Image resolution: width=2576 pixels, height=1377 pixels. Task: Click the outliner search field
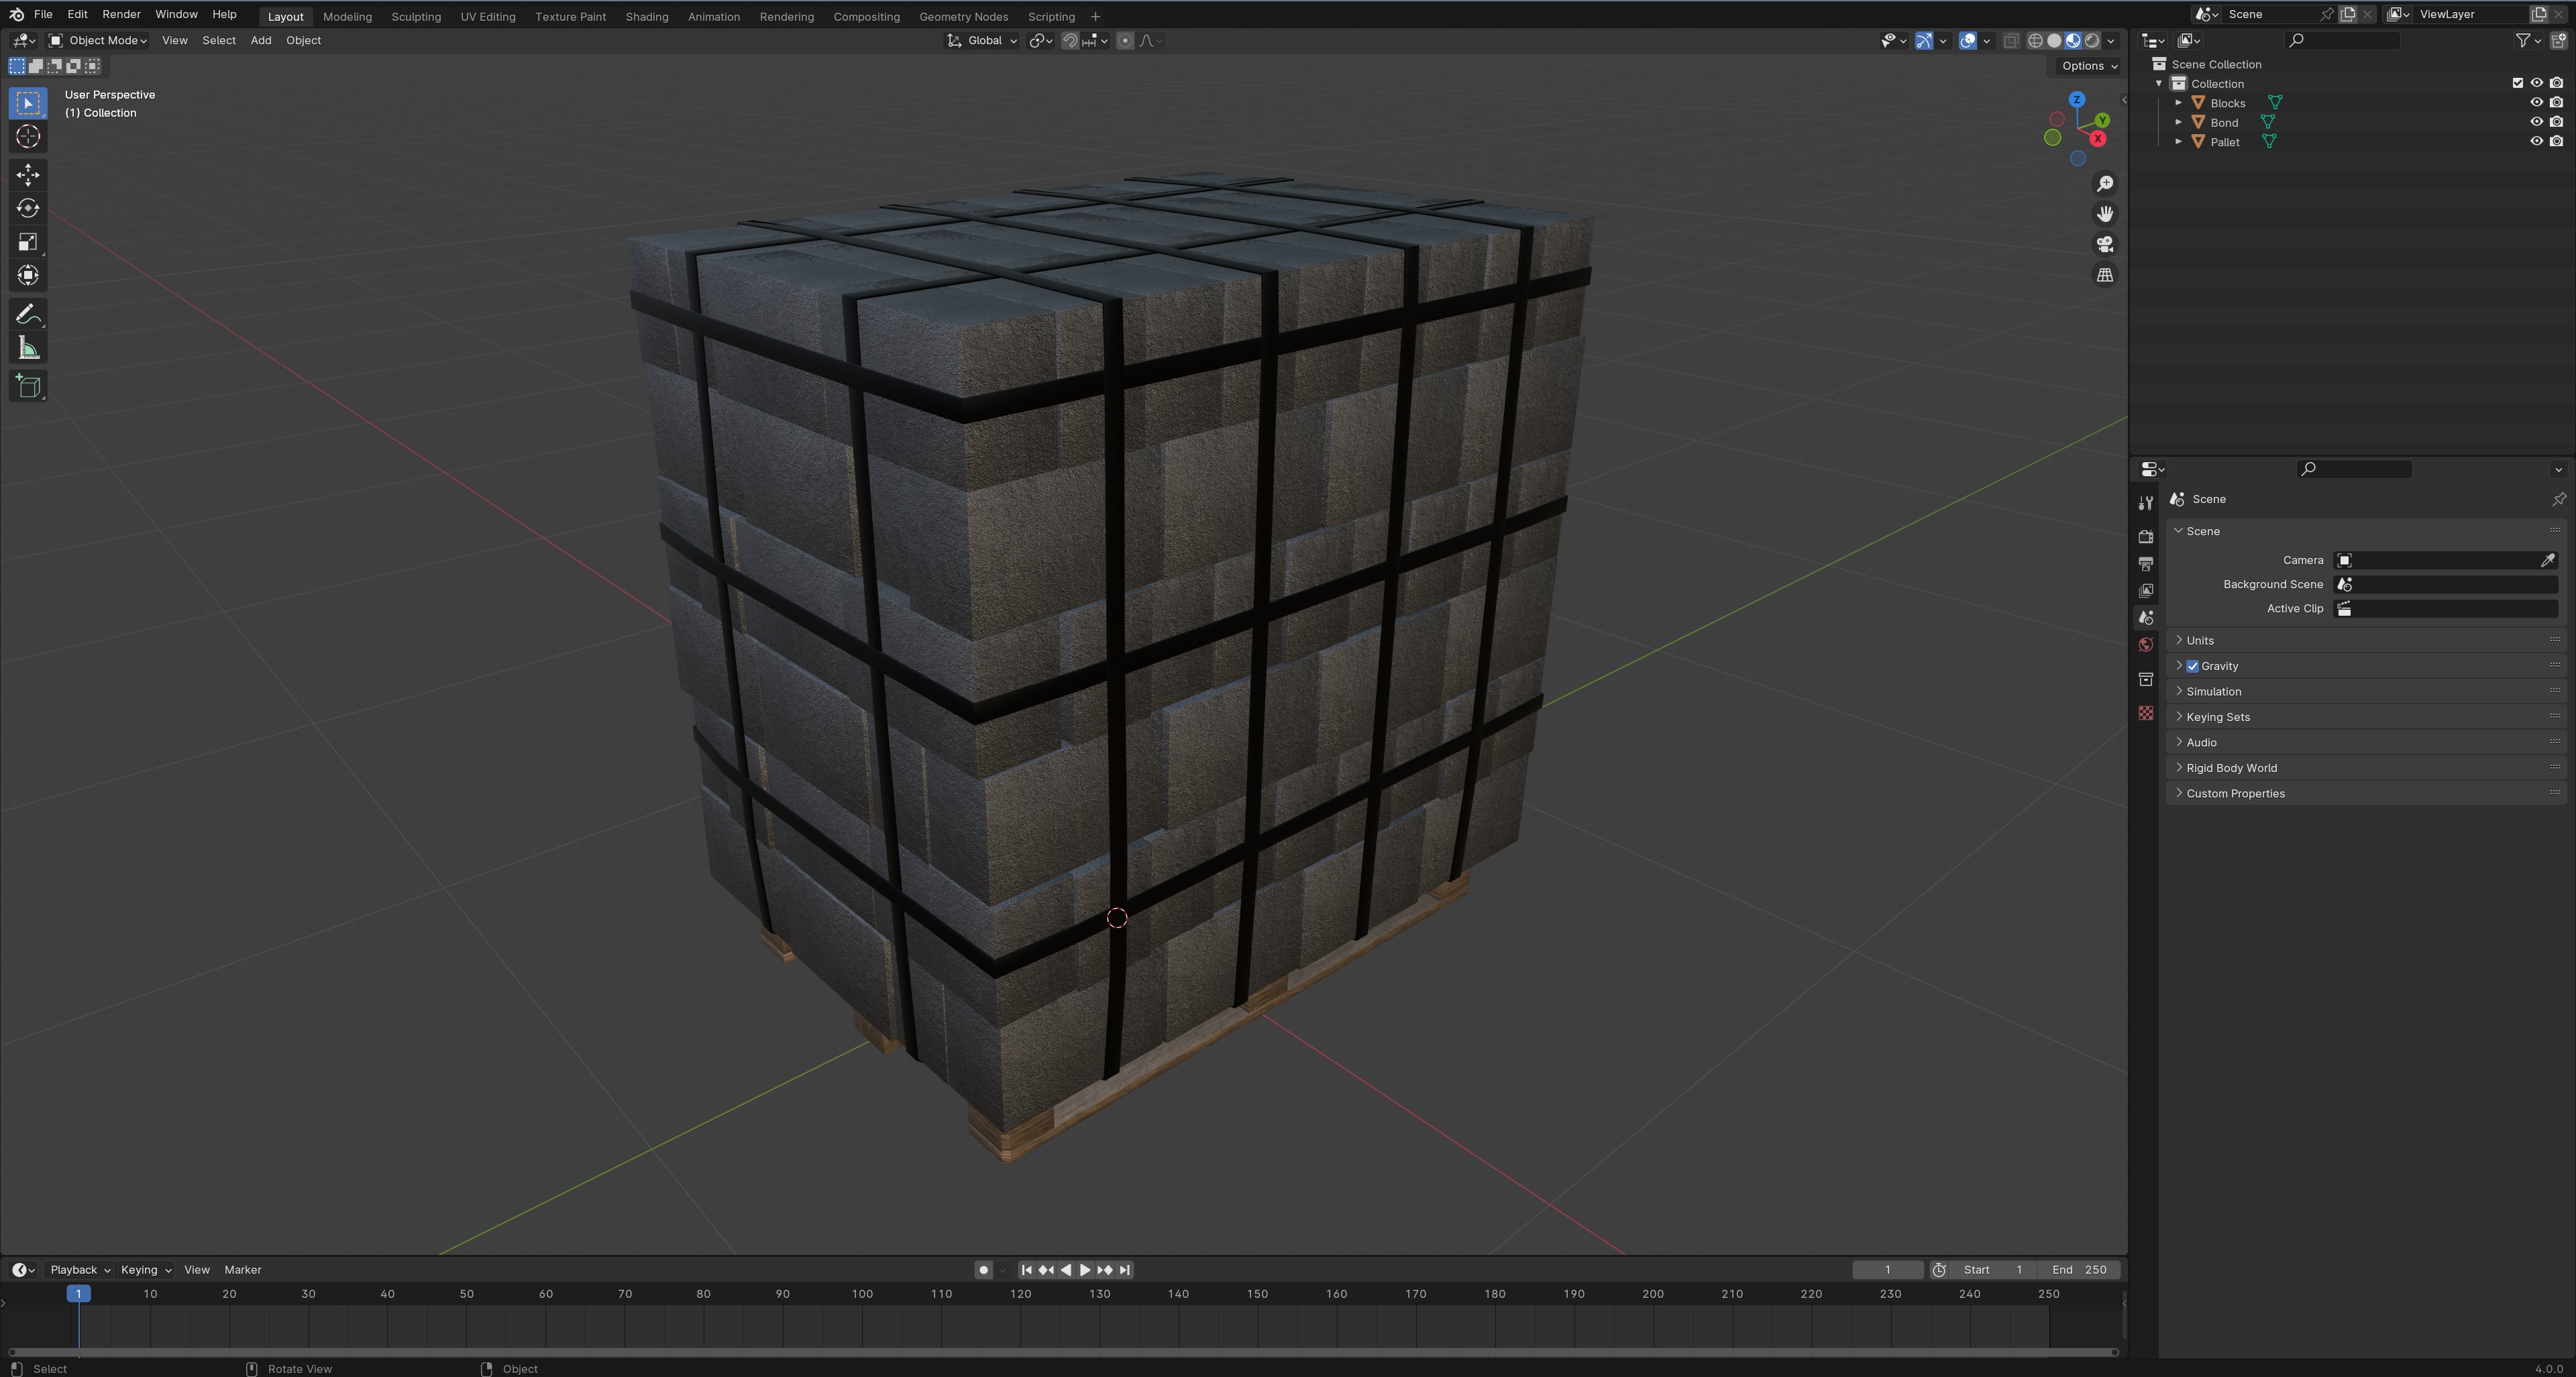click(2342, 40)
